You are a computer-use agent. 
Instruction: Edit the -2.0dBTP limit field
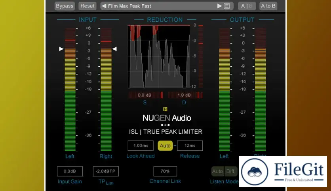(106, 171)
